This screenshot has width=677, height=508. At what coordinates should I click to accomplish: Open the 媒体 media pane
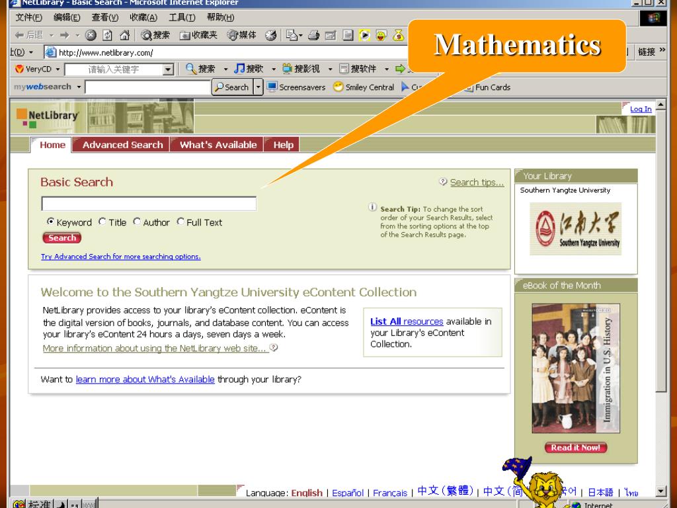(242, 35)
